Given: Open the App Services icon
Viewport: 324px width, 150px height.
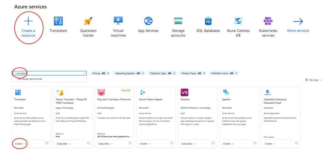Looking at the screenshot, I should pyautogui.click(x=148, y=21).
